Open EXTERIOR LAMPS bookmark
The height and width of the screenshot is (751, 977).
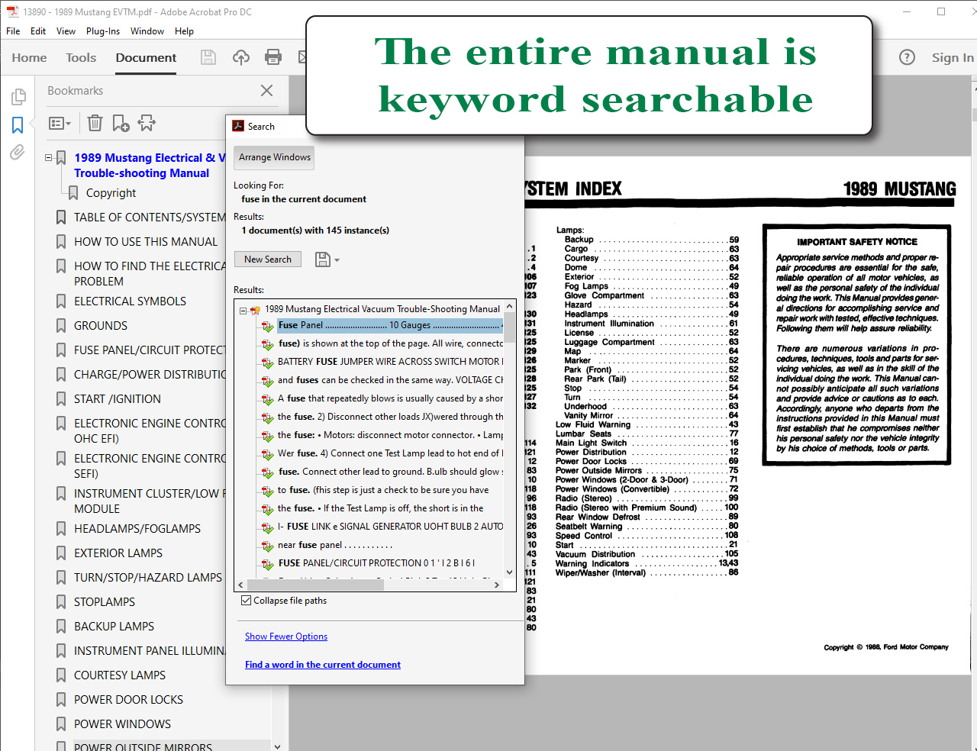point(118,553)
